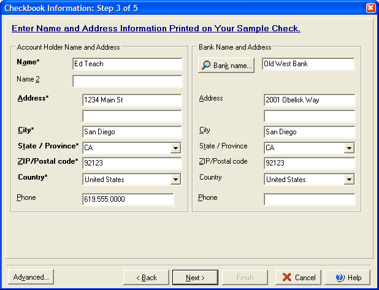Expand the bank State / Province dropdown
This screenshot has width=379, height=290.
coord(349,148)
